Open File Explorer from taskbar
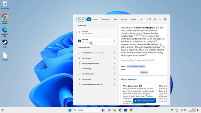This screenshot has width=201, height=113. click(114, 110)
